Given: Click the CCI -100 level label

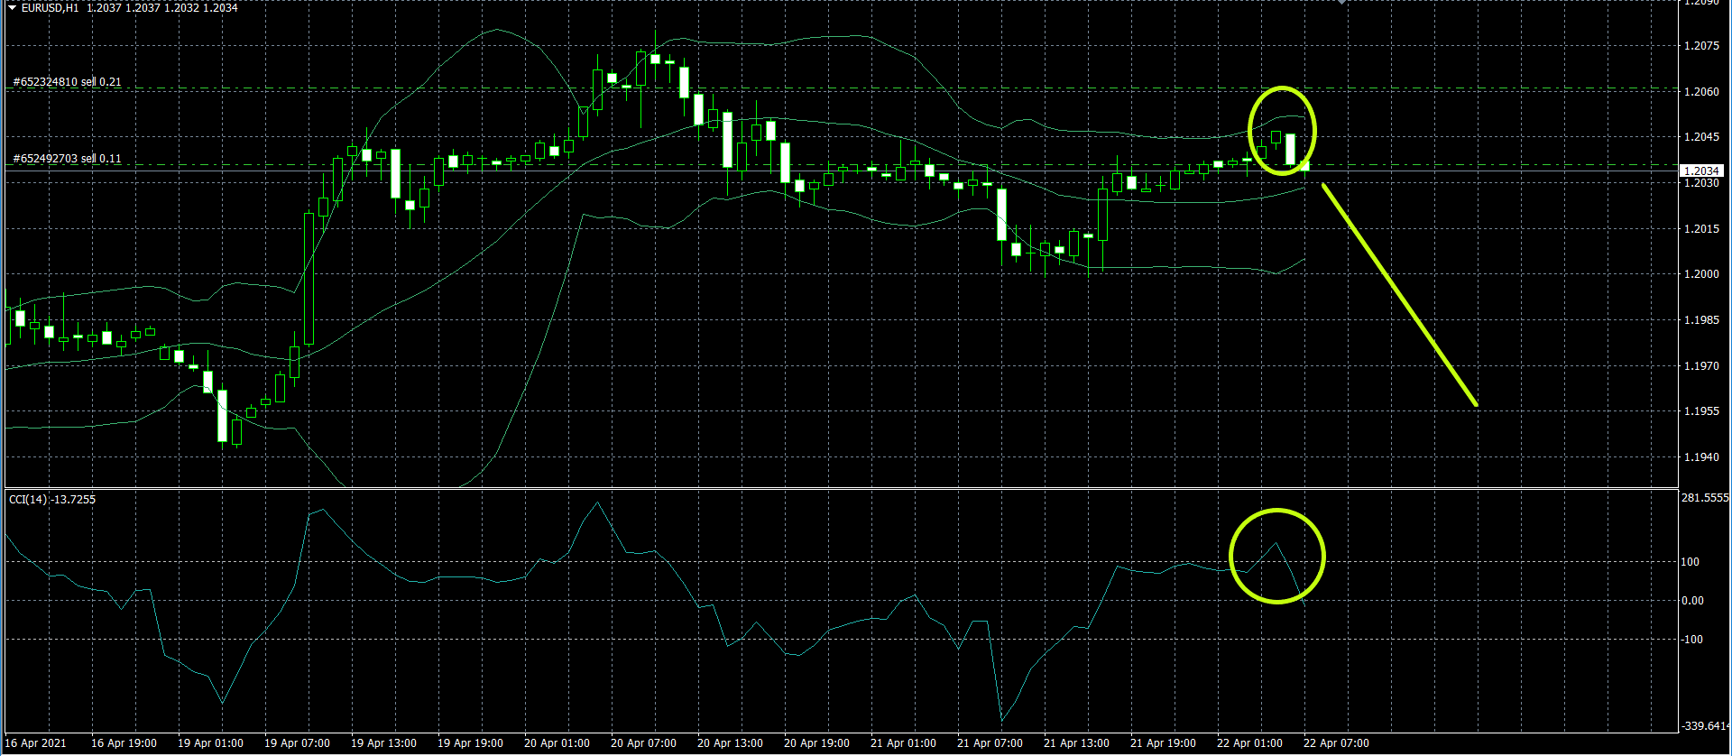Looking at the screenshot, I should (x=1691, y=640).
